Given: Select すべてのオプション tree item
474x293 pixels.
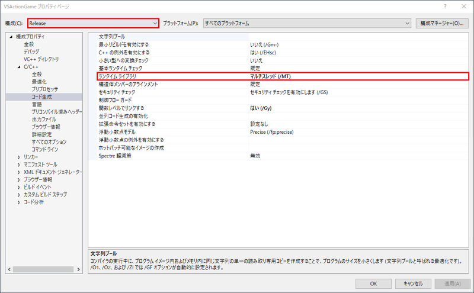Looking at the screenshot, I should pyautogui.click(x=49, y=142).
